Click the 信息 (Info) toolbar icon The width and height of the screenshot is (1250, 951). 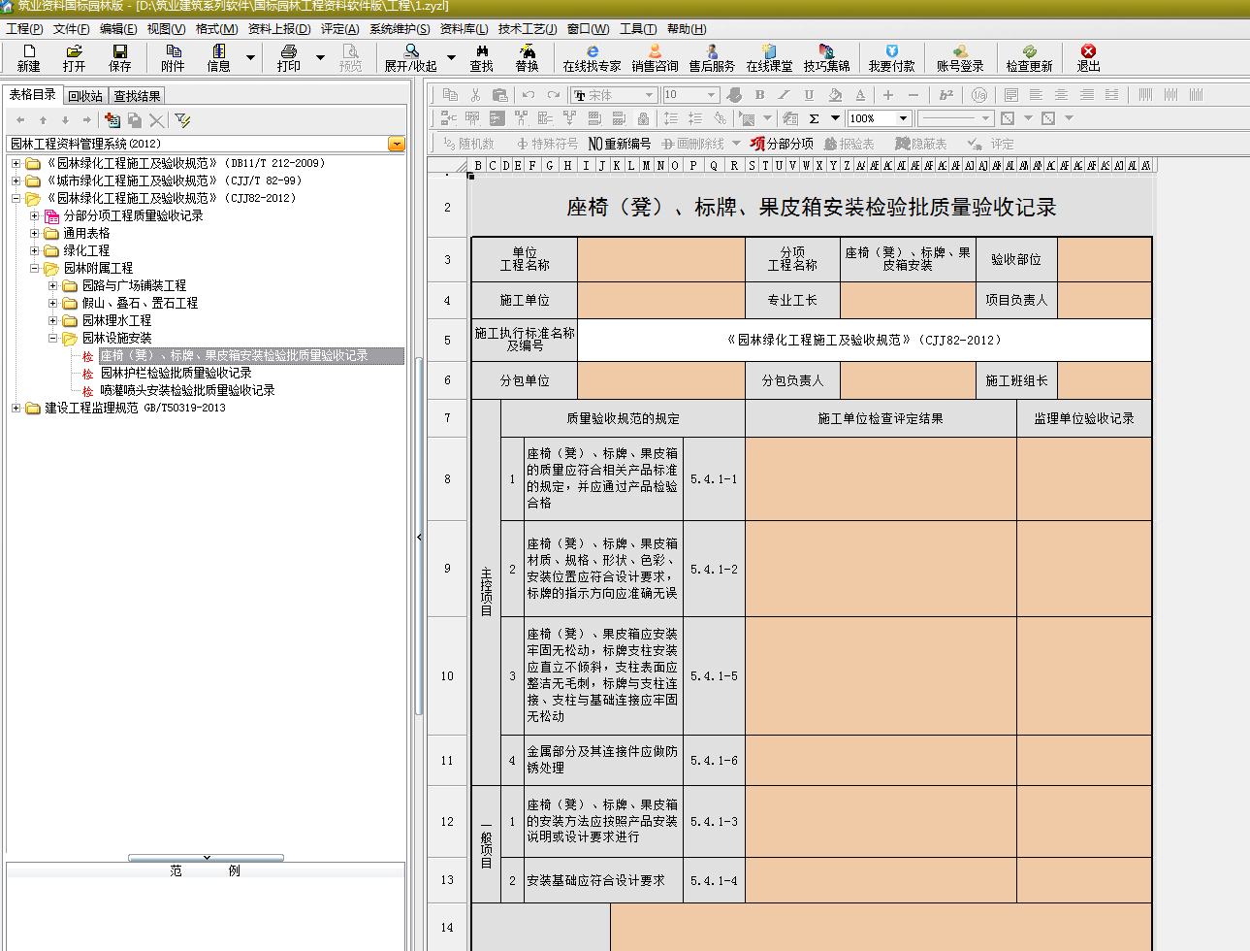219,57
